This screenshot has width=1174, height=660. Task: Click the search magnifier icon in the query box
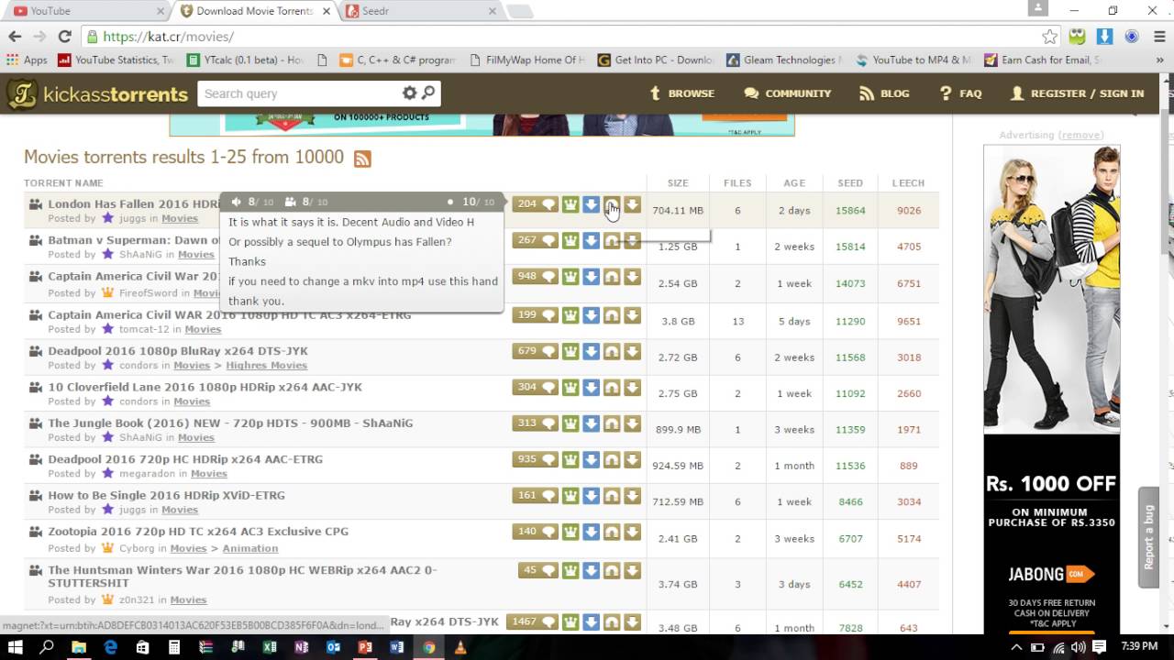pyautogui.click(x=428, y=93)
